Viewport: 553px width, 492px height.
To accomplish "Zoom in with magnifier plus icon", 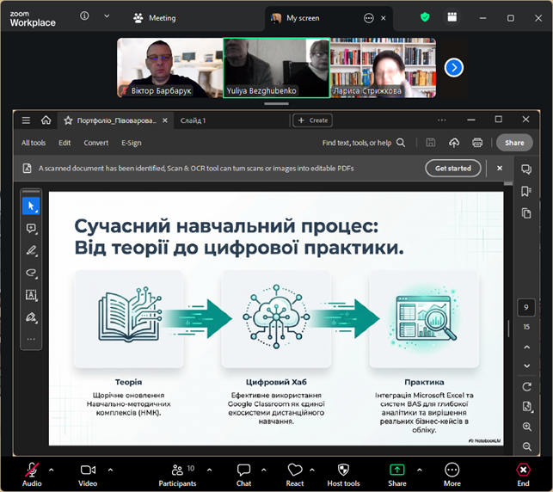I will click(527, 427).
